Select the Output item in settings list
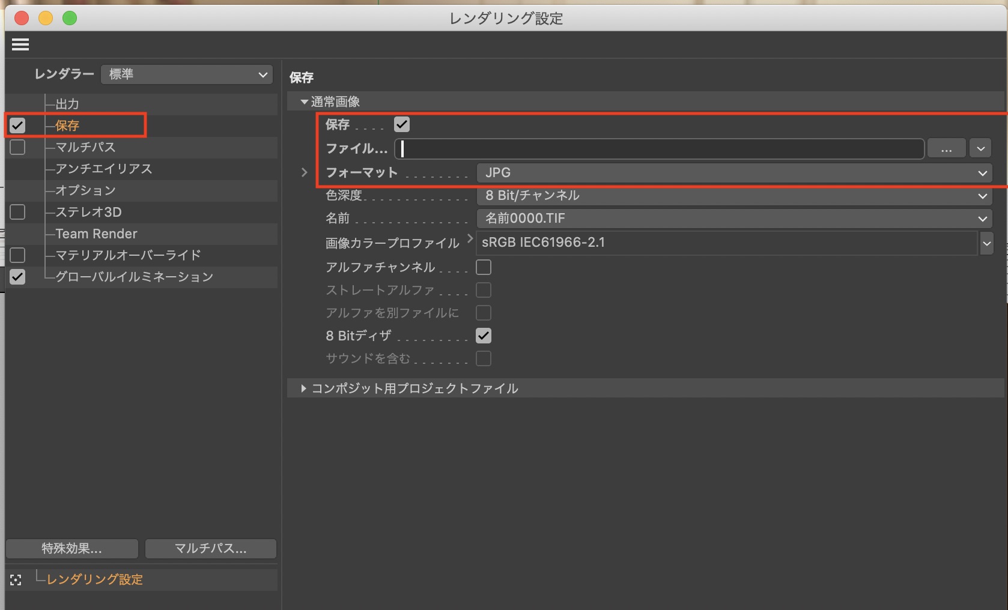The width and height of the screenshot is (1008, 610). pyautogui.click(x=67, y=104)
